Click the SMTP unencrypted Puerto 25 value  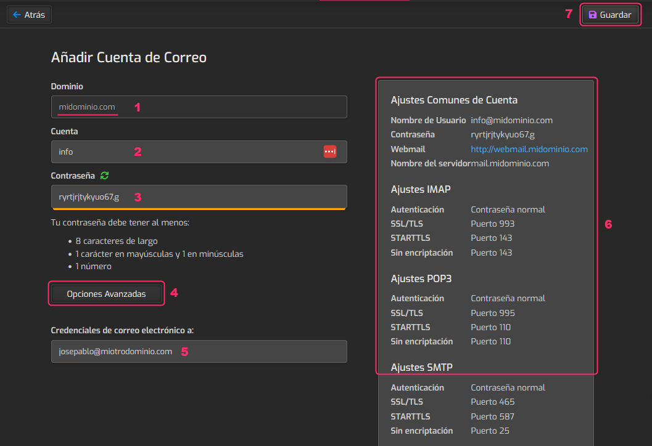pos(490,431)
